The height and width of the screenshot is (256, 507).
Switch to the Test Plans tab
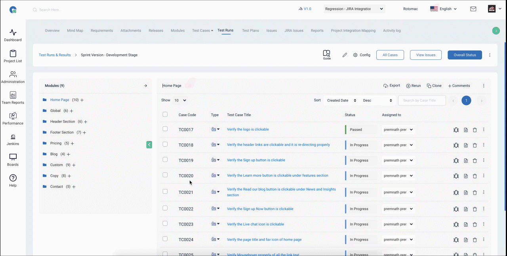point(250,31)
